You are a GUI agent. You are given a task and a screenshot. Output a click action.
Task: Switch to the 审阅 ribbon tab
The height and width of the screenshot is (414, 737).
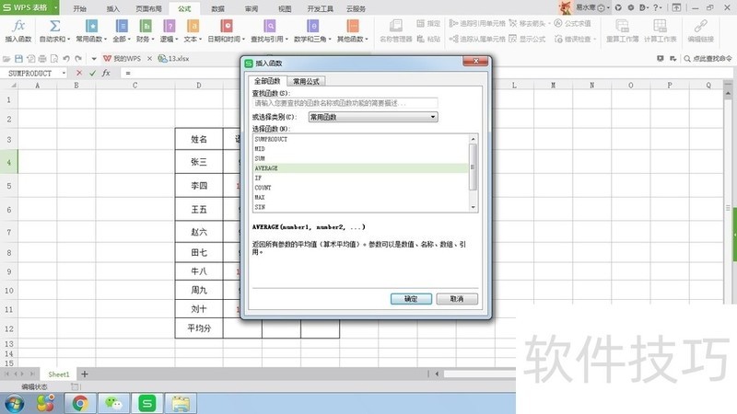(x=251, y=8)
